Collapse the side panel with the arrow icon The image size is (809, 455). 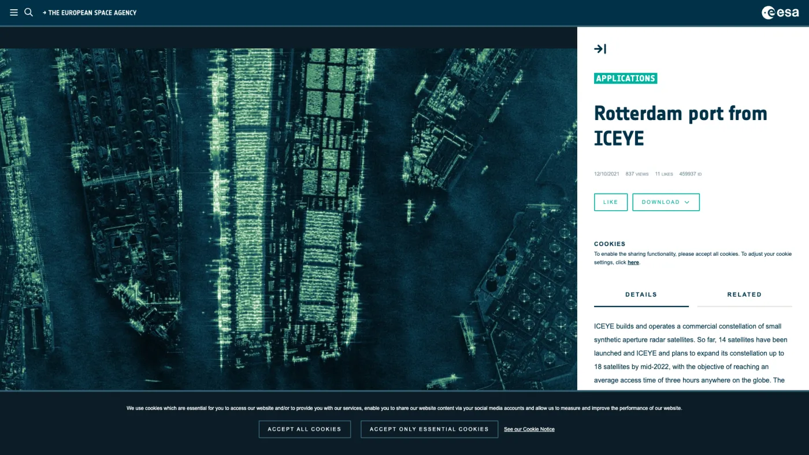[600, 49]
